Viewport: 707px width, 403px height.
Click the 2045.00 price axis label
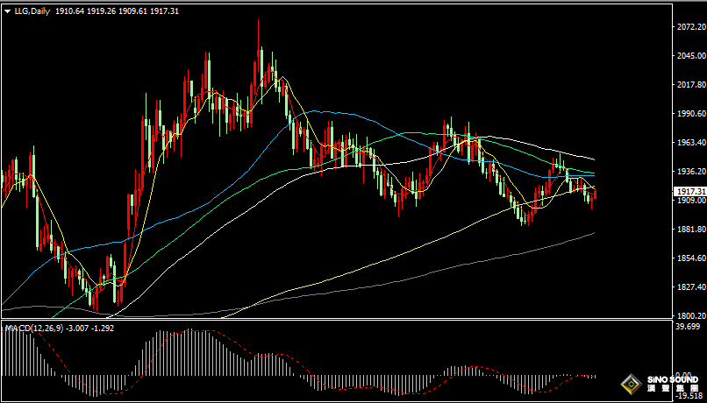(691, 56)
